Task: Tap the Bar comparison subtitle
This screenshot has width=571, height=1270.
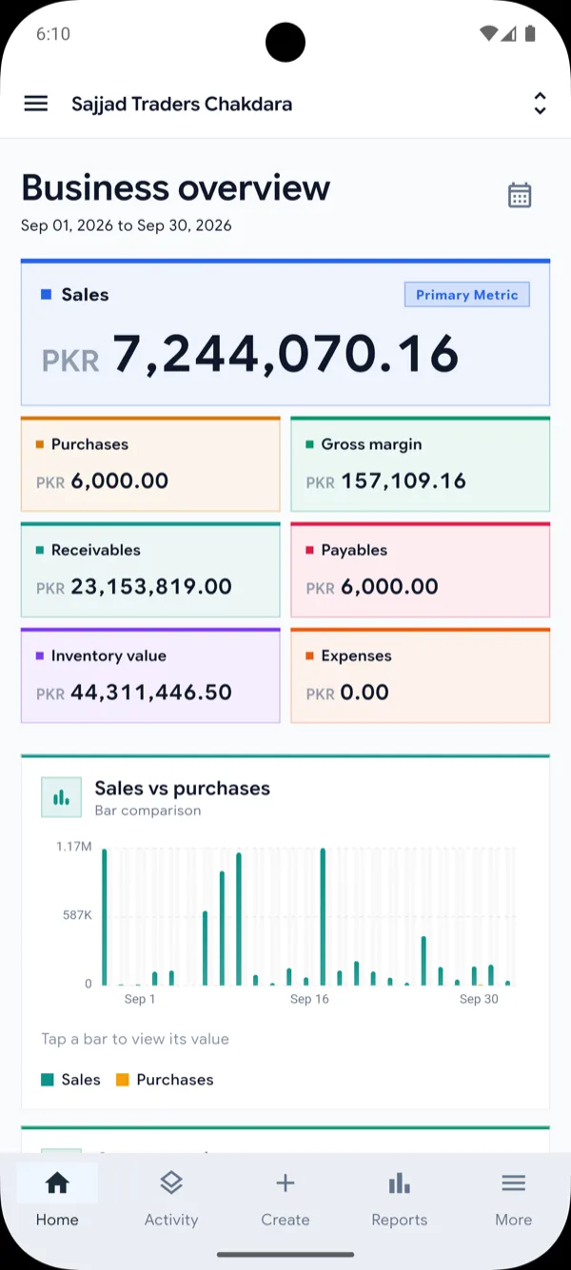Action: [x=148, y=811]
